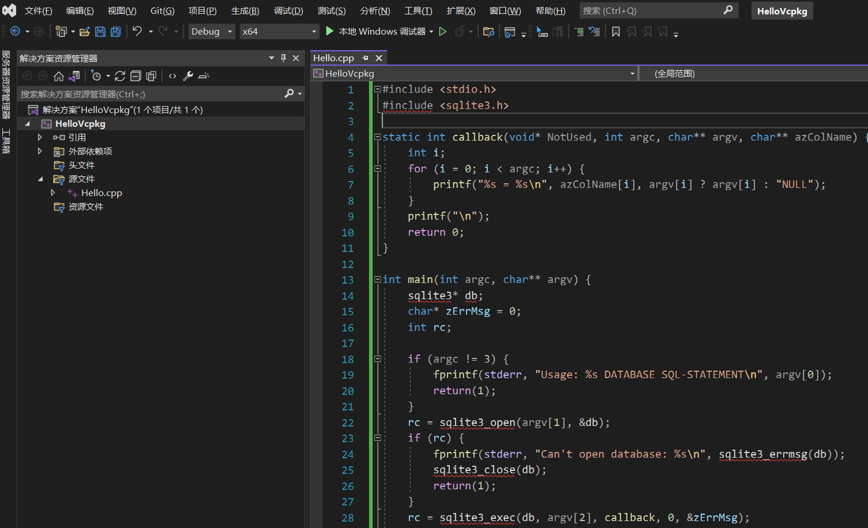
Task: Open the 工具箱 side tab
Action: (x=6, y=141)
